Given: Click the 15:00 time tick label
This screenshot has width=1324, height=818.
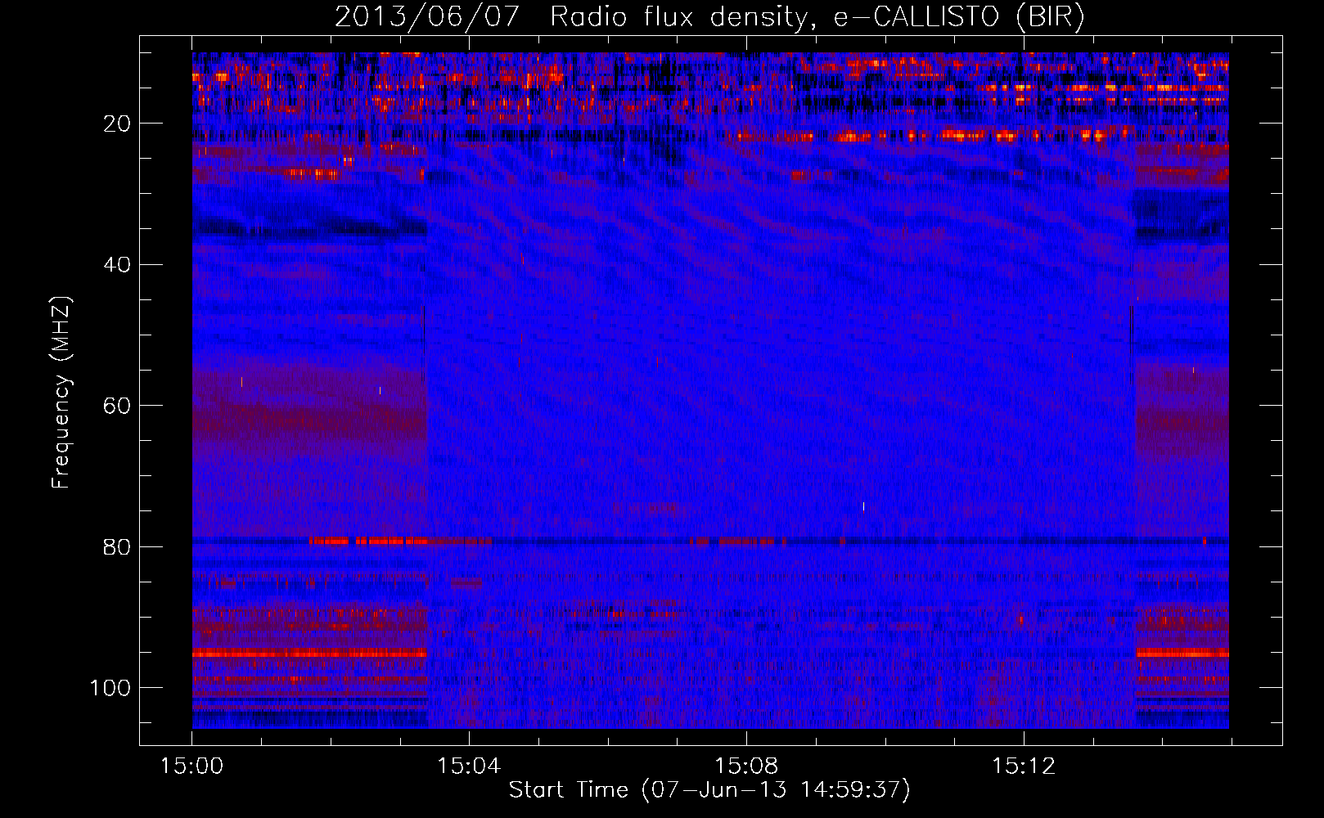Looking at the screenshot, I should [192, 766].
